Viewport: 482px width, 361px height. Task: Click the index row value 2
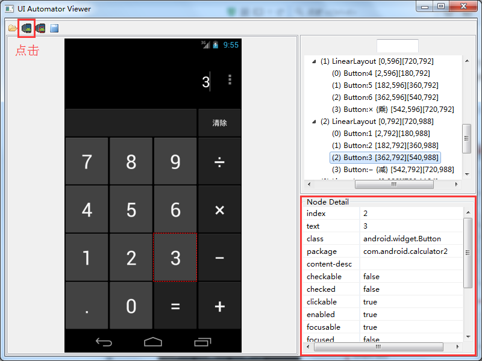pyautogui.click(x=365, y=214)
